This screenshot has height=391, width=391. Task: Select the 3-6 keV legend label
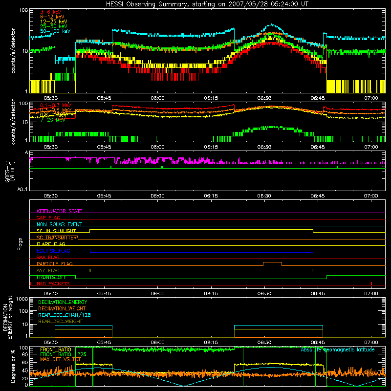click(50, 12)
